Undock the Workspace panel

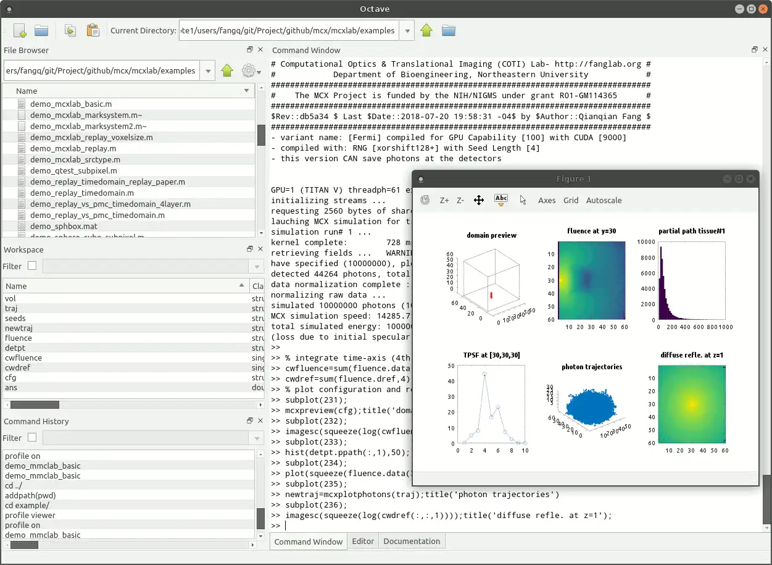click(x=250, y=249)
